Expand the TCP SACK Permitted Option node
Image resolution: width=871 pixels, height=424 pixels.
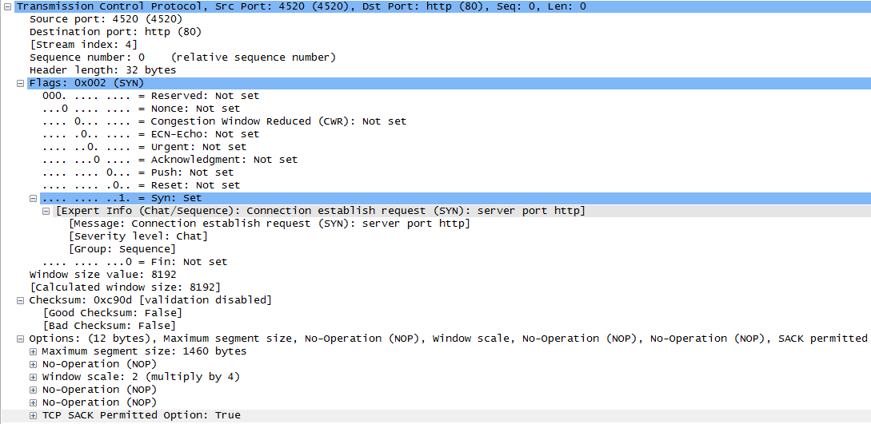click(x=34, y=415)
